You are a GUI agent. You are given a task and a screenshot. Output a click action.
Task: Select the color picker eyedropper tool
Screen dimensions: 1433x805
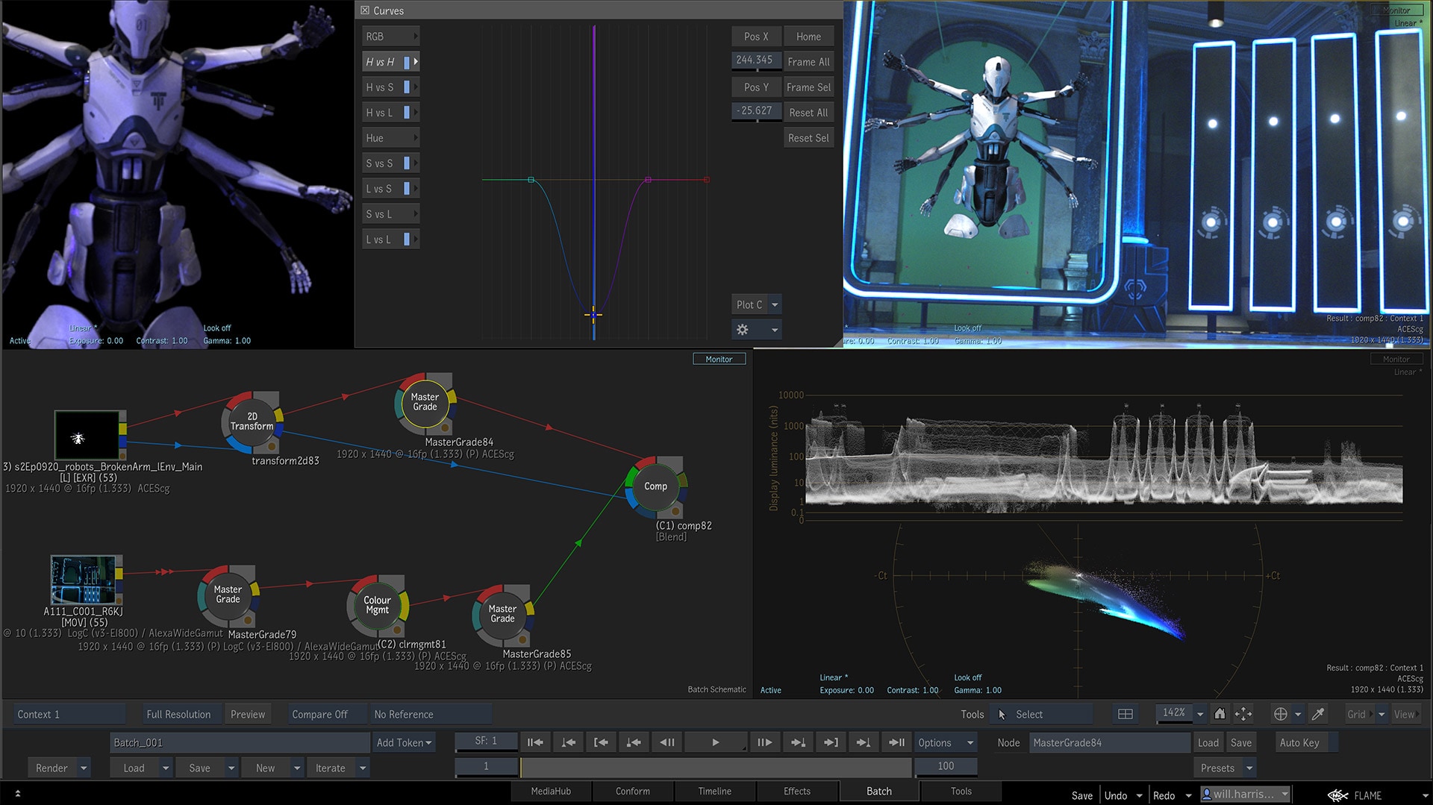coord(1318,714)
